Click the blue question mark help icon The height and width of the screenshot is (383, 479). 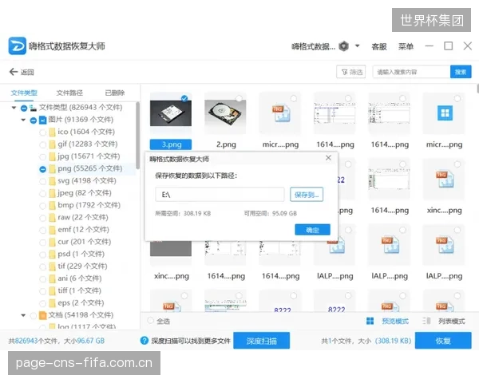tap(144, 341)
